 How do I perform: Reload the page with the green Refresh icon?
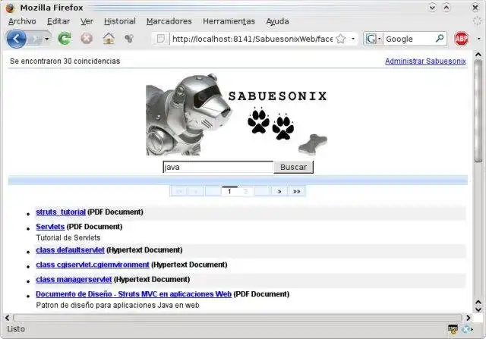tap(65, 39)
